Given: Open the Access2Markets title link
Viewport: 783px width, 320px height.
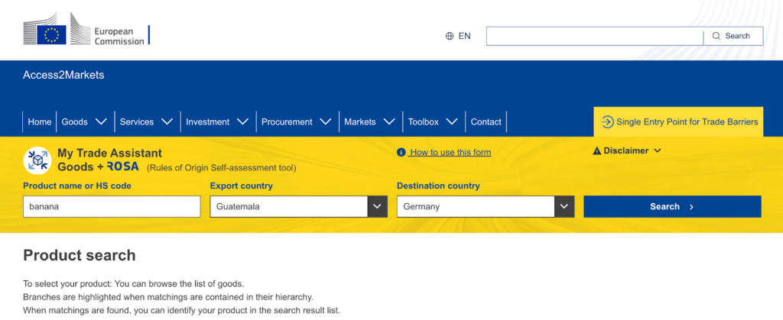Looking at the screenshot, I should pyautogui.click(x=63, y=76).
